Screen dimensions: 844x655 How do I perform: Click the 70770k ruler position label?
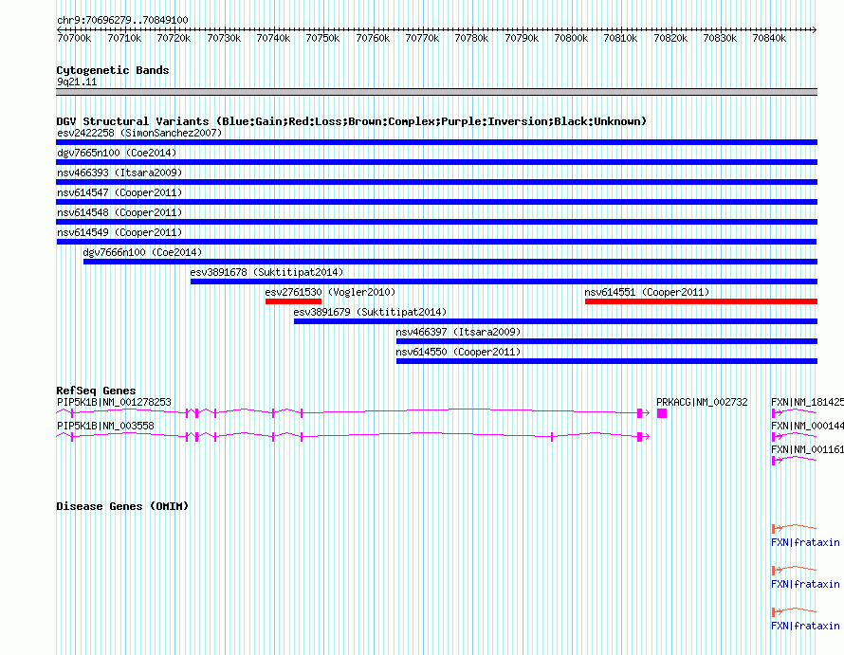coord(423,38)
